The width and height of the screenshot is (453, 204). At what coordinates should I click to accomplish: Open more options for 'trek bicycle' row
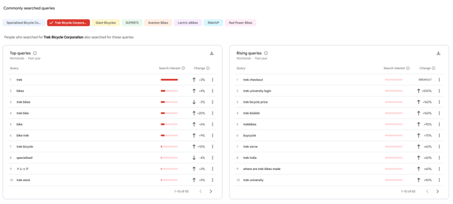coord(213,147)
